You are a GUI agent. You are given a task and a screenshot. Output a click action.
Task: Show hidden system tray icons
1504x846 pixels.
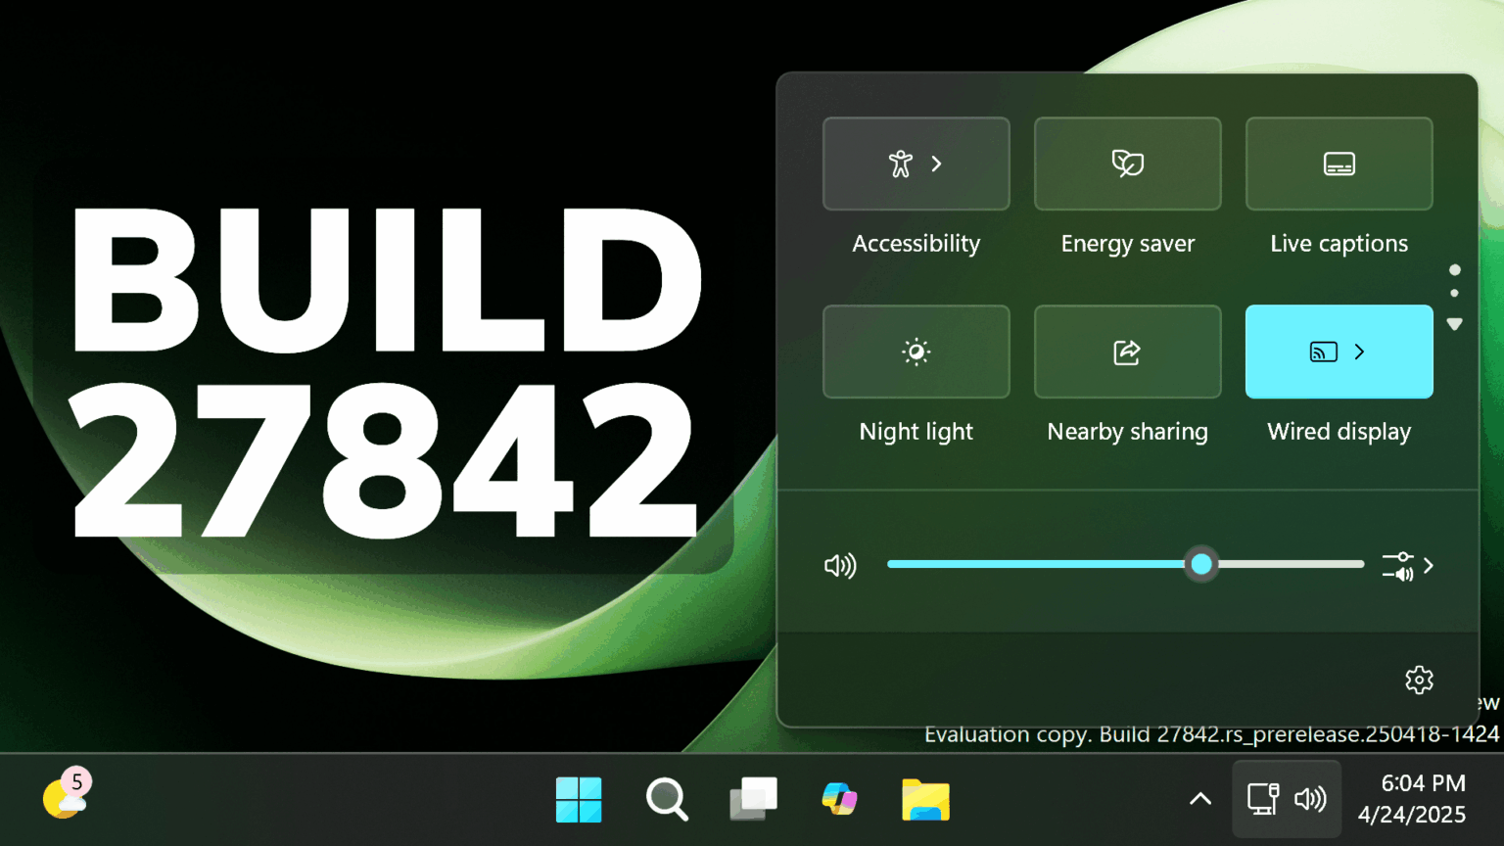click(x=1199, y=799)
